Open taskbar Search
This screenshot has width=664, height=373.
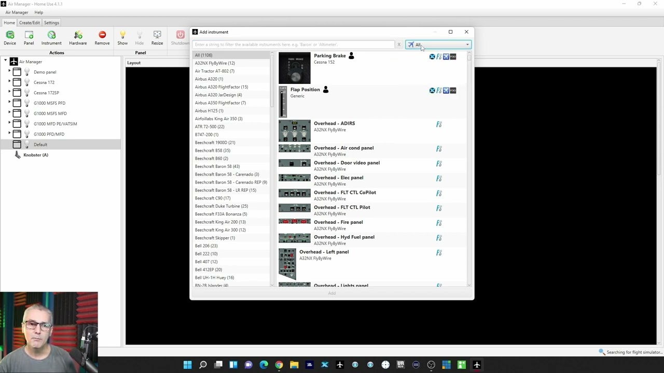pos(203,365)
